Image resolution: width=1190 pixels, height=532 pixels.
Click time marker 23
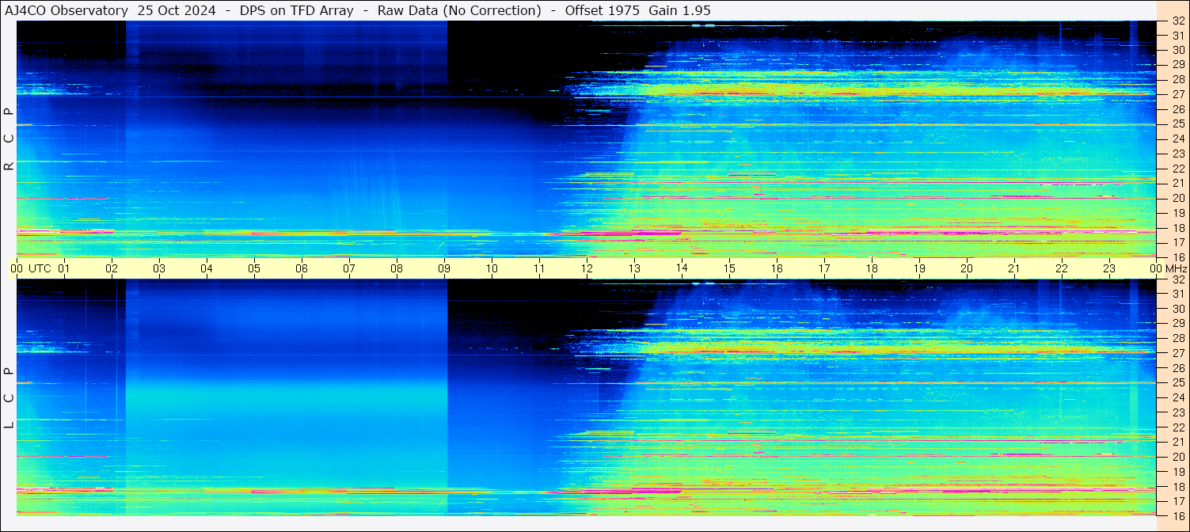pos(1109,268)
